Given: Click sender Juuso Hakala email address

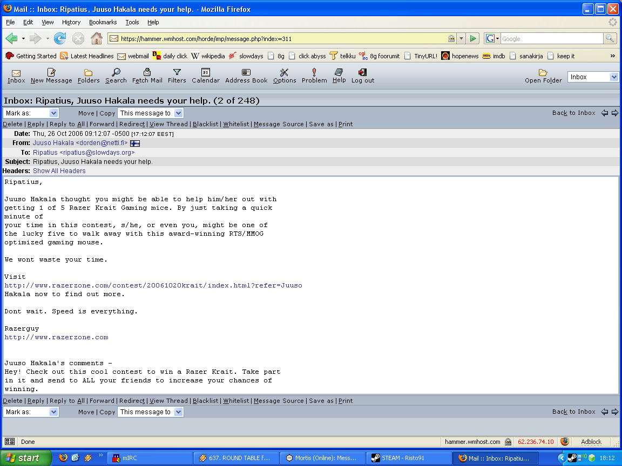Looking at the screenshot, I should [80, 142].
